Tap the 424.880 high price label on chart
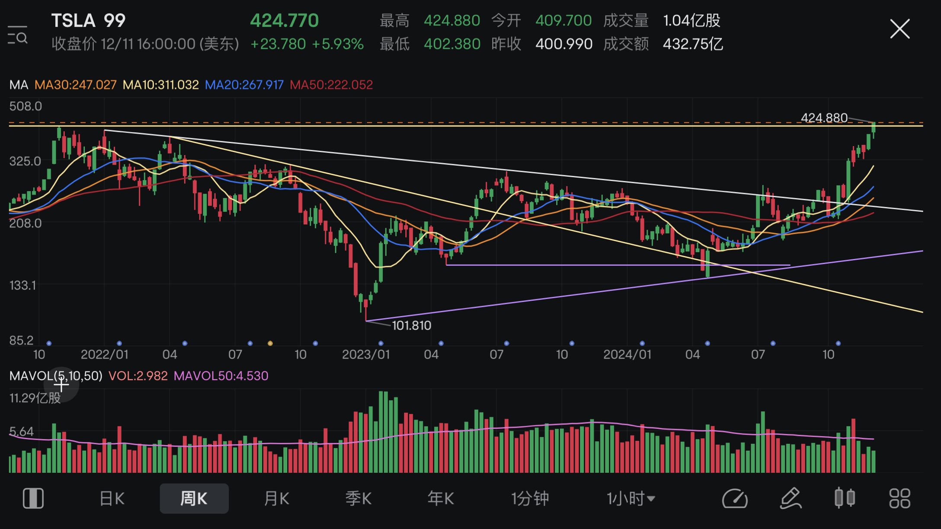 coord(824,118)
